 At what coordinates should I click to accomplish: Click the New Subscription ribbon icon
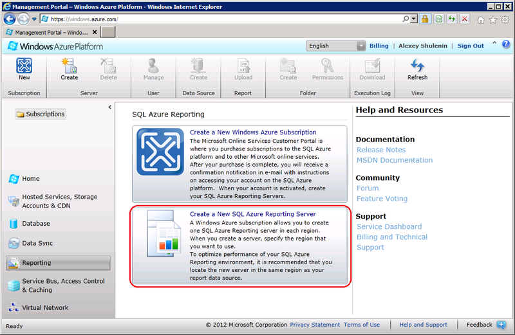pos(24,66)
